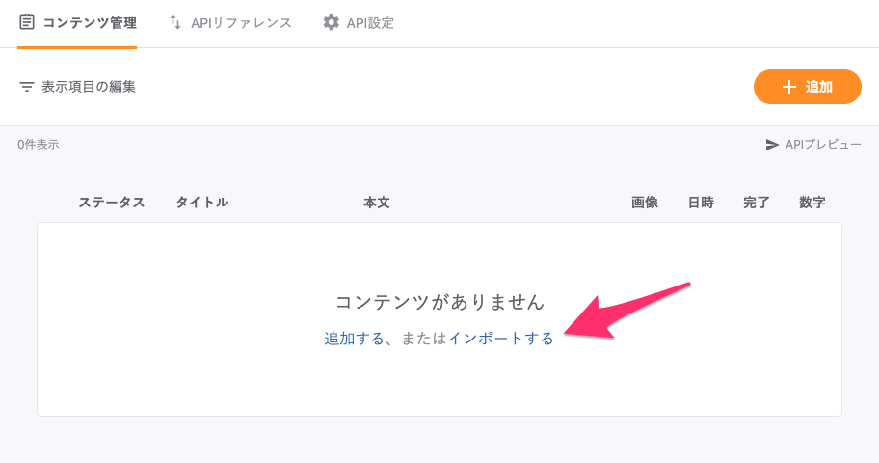879x463 pixels.
Task: Select the 数字 column header
Action: [x=812, y=203]
